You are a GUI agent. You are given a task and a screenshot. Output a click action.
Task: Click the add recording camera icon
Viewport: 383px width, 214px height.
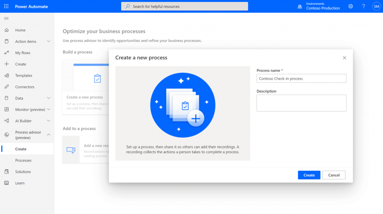[71, 150]
